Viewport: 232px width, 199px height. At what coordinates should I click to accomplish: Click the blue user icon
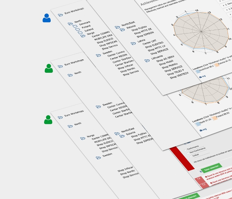coord(47,18)
